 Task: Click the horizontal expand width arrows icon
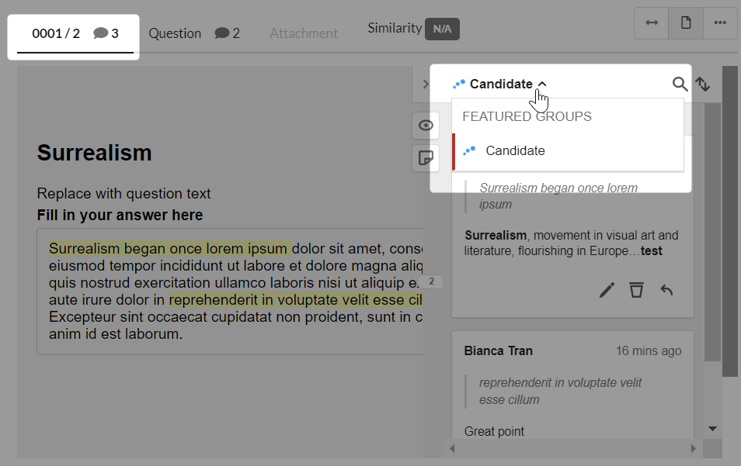click(652, 22)
